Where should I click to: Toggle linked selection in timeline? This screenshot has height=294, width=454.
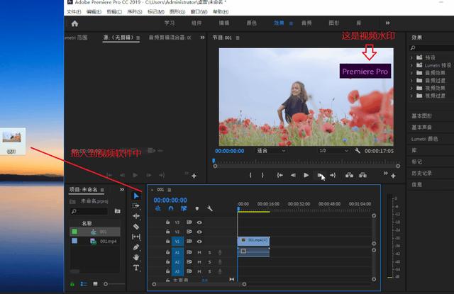184,208
